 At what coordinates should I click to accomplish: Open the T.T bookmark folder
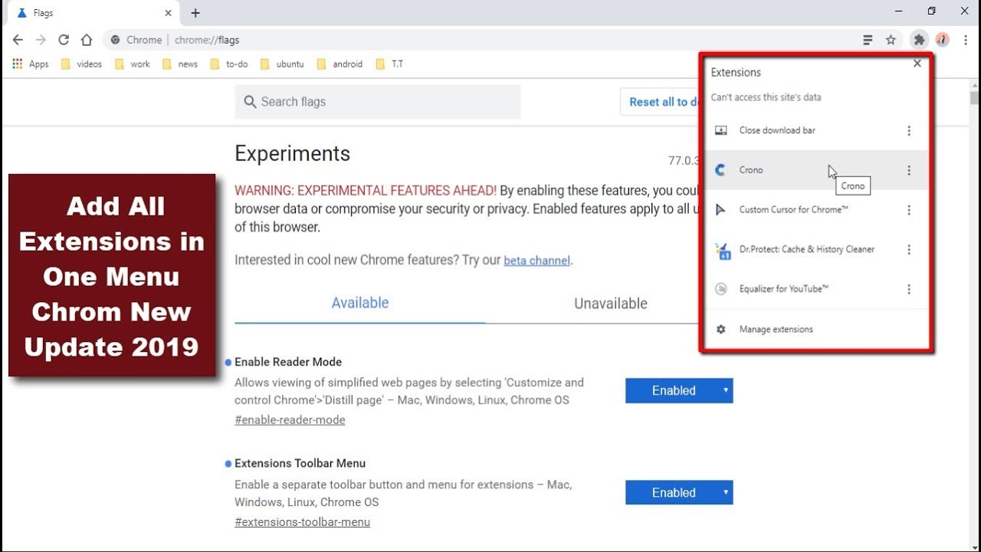(389, 64)
